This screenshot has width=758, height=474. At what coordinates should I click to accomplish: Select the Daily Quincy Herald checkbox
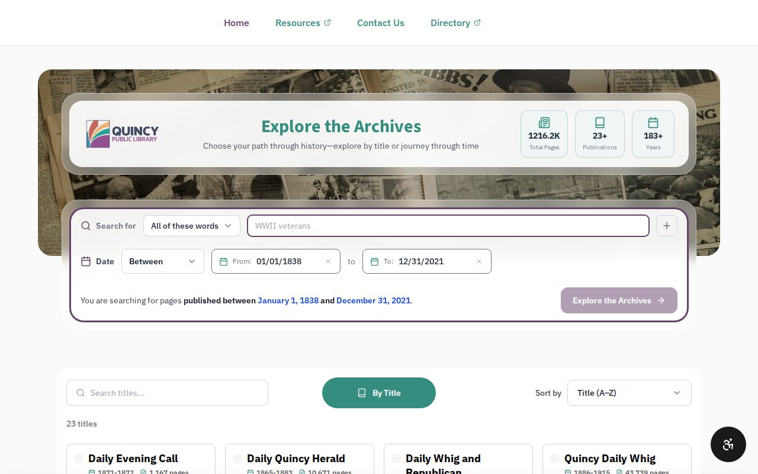[x=237, y=459]
